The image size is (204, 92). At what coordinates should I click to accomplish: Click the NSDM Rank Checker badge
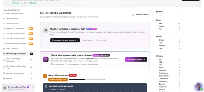coord(101,55)
